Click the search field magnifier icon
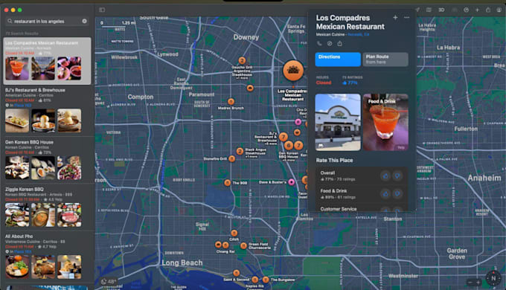This screenshot has width=506, height=290. pyautogui.click(x=10, y=21)
